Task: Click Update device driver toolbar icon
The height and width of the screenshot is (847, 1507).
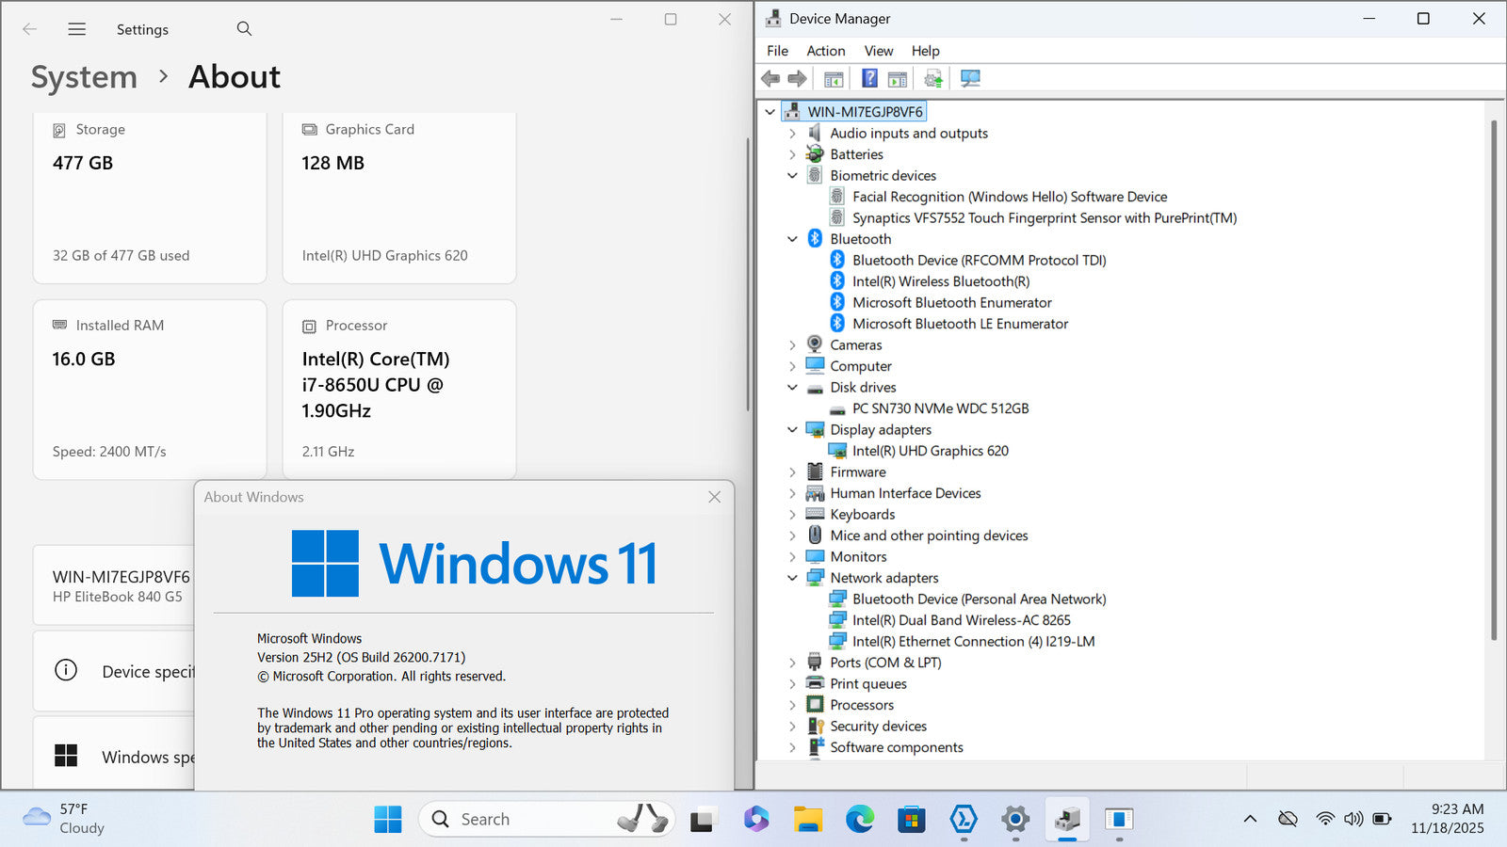Action: 932,78
